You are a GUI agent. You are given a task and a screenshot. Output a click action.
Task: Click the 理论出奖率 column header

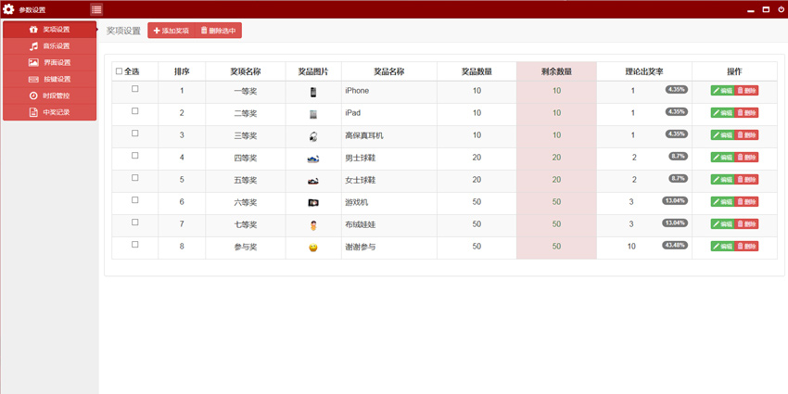(644, 72)
